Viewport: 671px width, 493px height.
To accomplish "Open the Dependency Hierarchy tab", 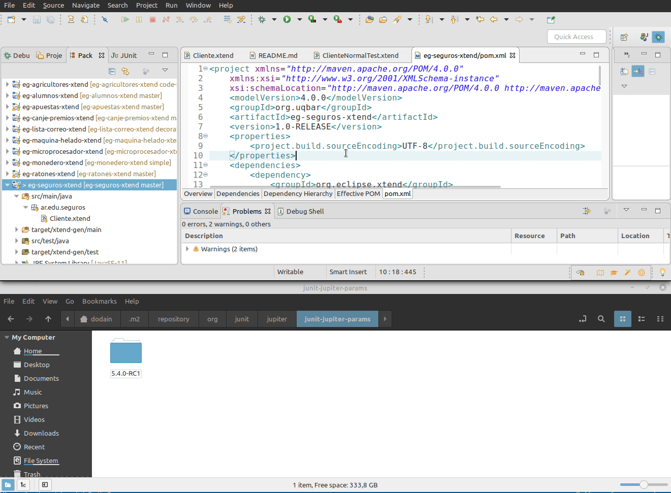I will [298, 193].
